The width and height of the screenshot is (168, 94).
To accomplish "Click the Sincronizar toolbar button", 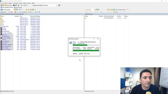I will (9, 5).
